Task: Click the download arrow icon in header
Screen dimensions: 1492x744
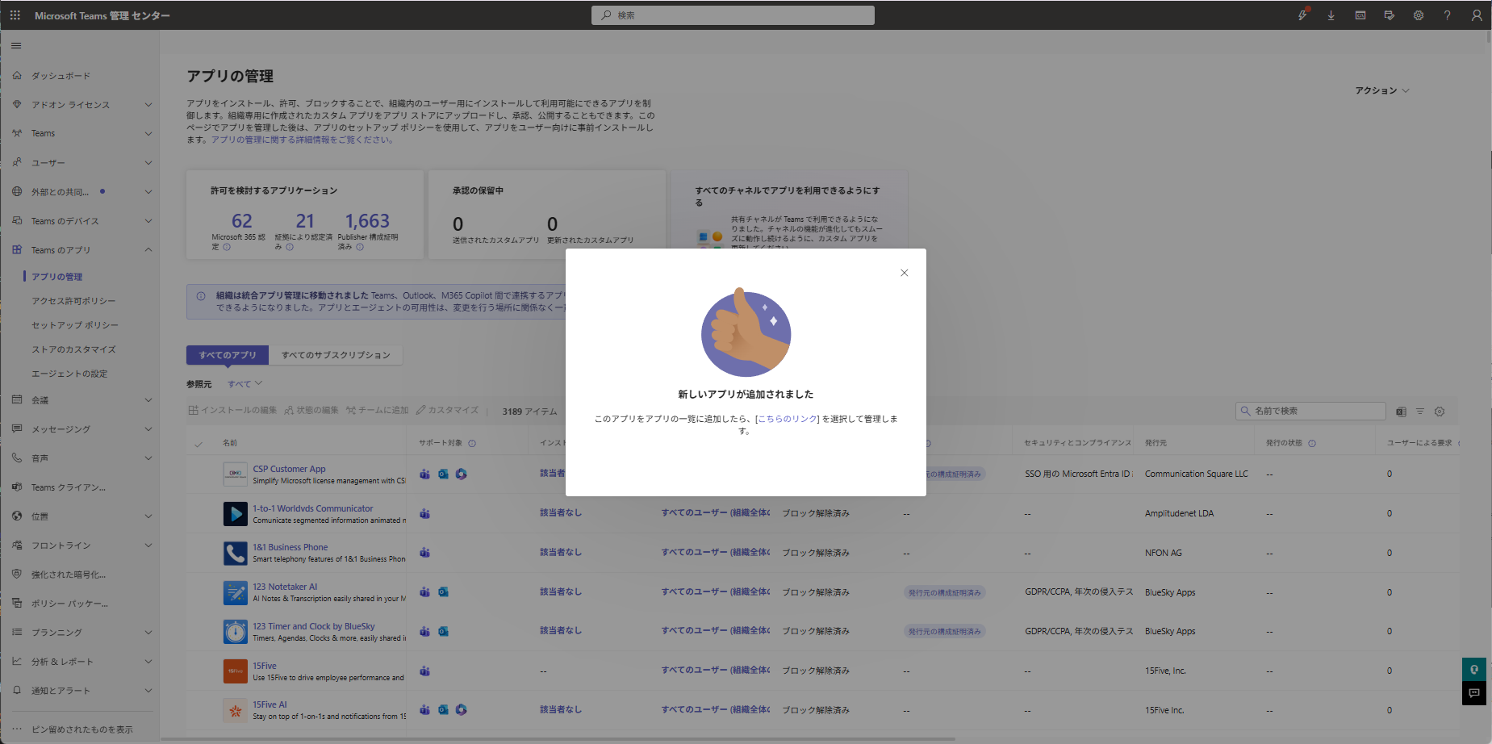Action: coord(1331,15)
